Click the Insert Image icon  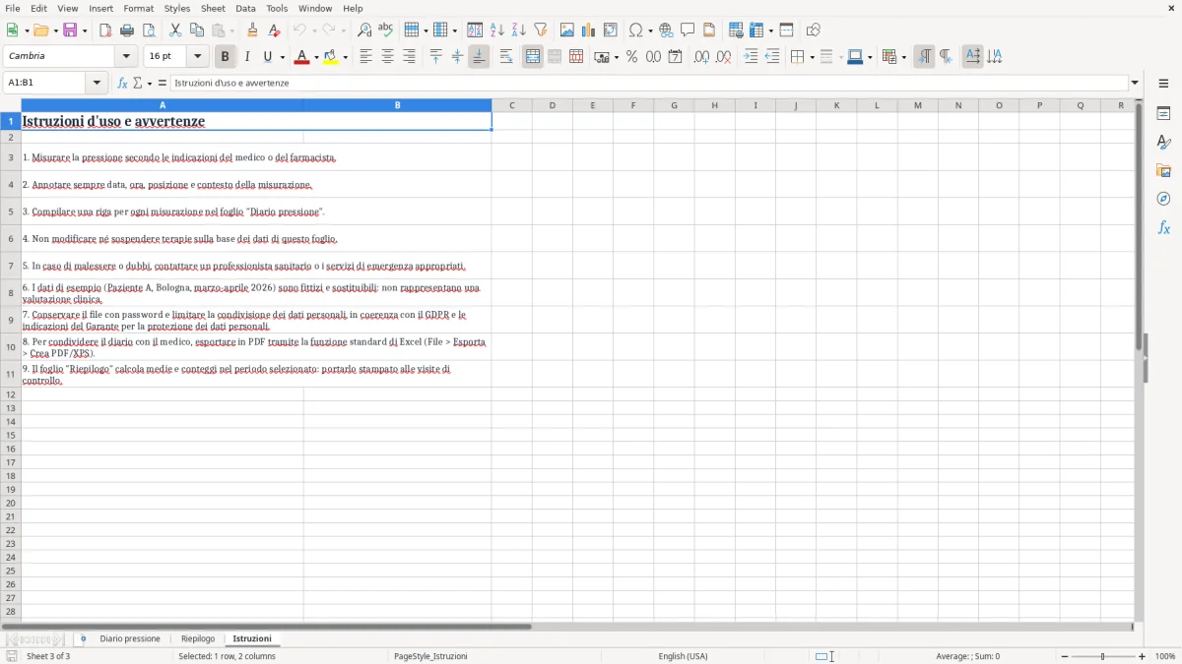coord(567,30)
